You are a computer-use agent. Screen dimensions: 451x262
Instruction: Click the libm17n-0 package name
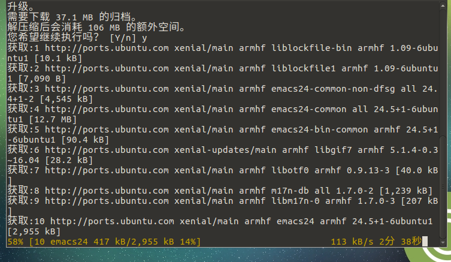pyautogui.click(x=296, y=200)
